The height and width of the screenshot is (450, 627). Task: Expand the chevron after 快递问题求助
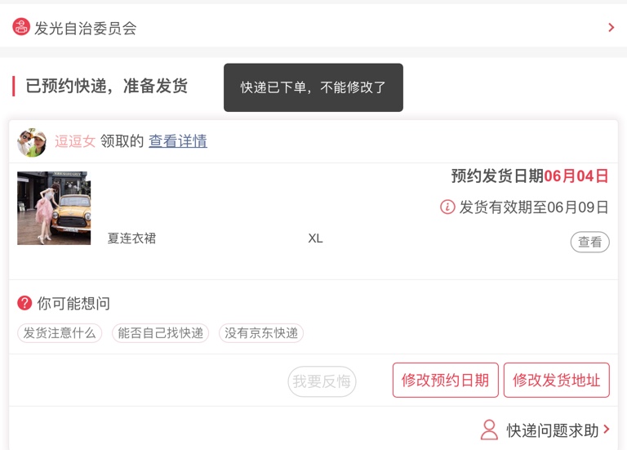click(x=607, y=430)
